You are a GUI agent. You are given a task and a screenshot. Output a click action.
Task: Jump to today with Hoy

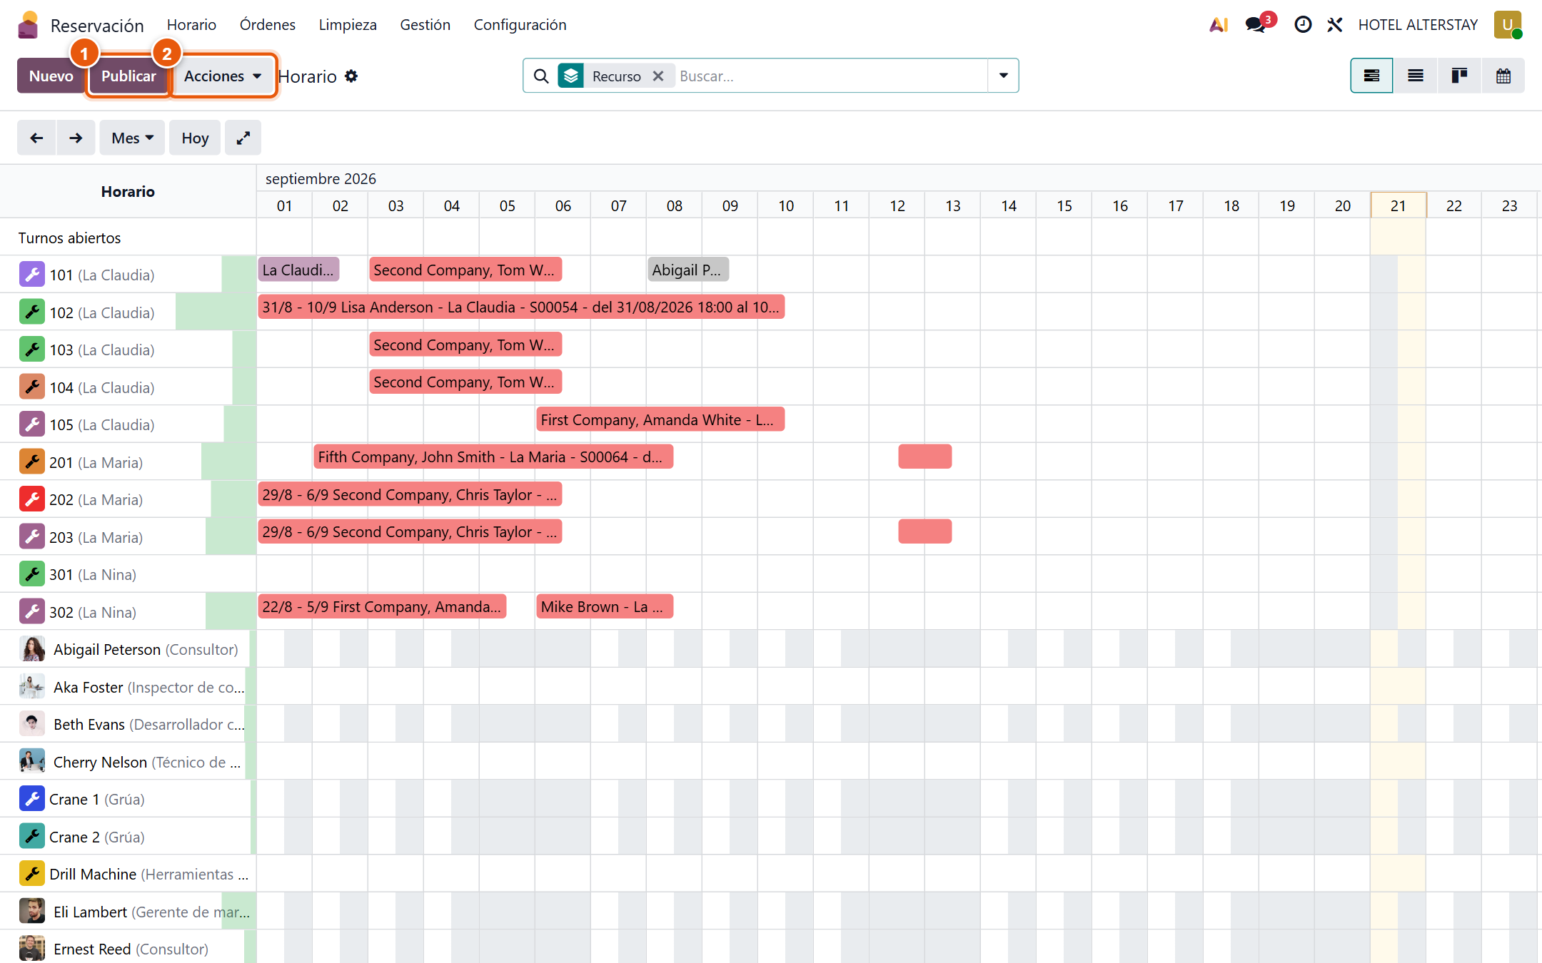pos(195,138)
